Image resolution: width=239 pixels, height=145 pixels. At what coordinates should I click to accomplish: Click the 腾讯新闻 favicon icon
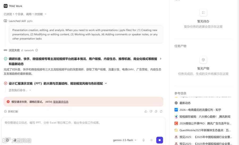coord(176,116)
